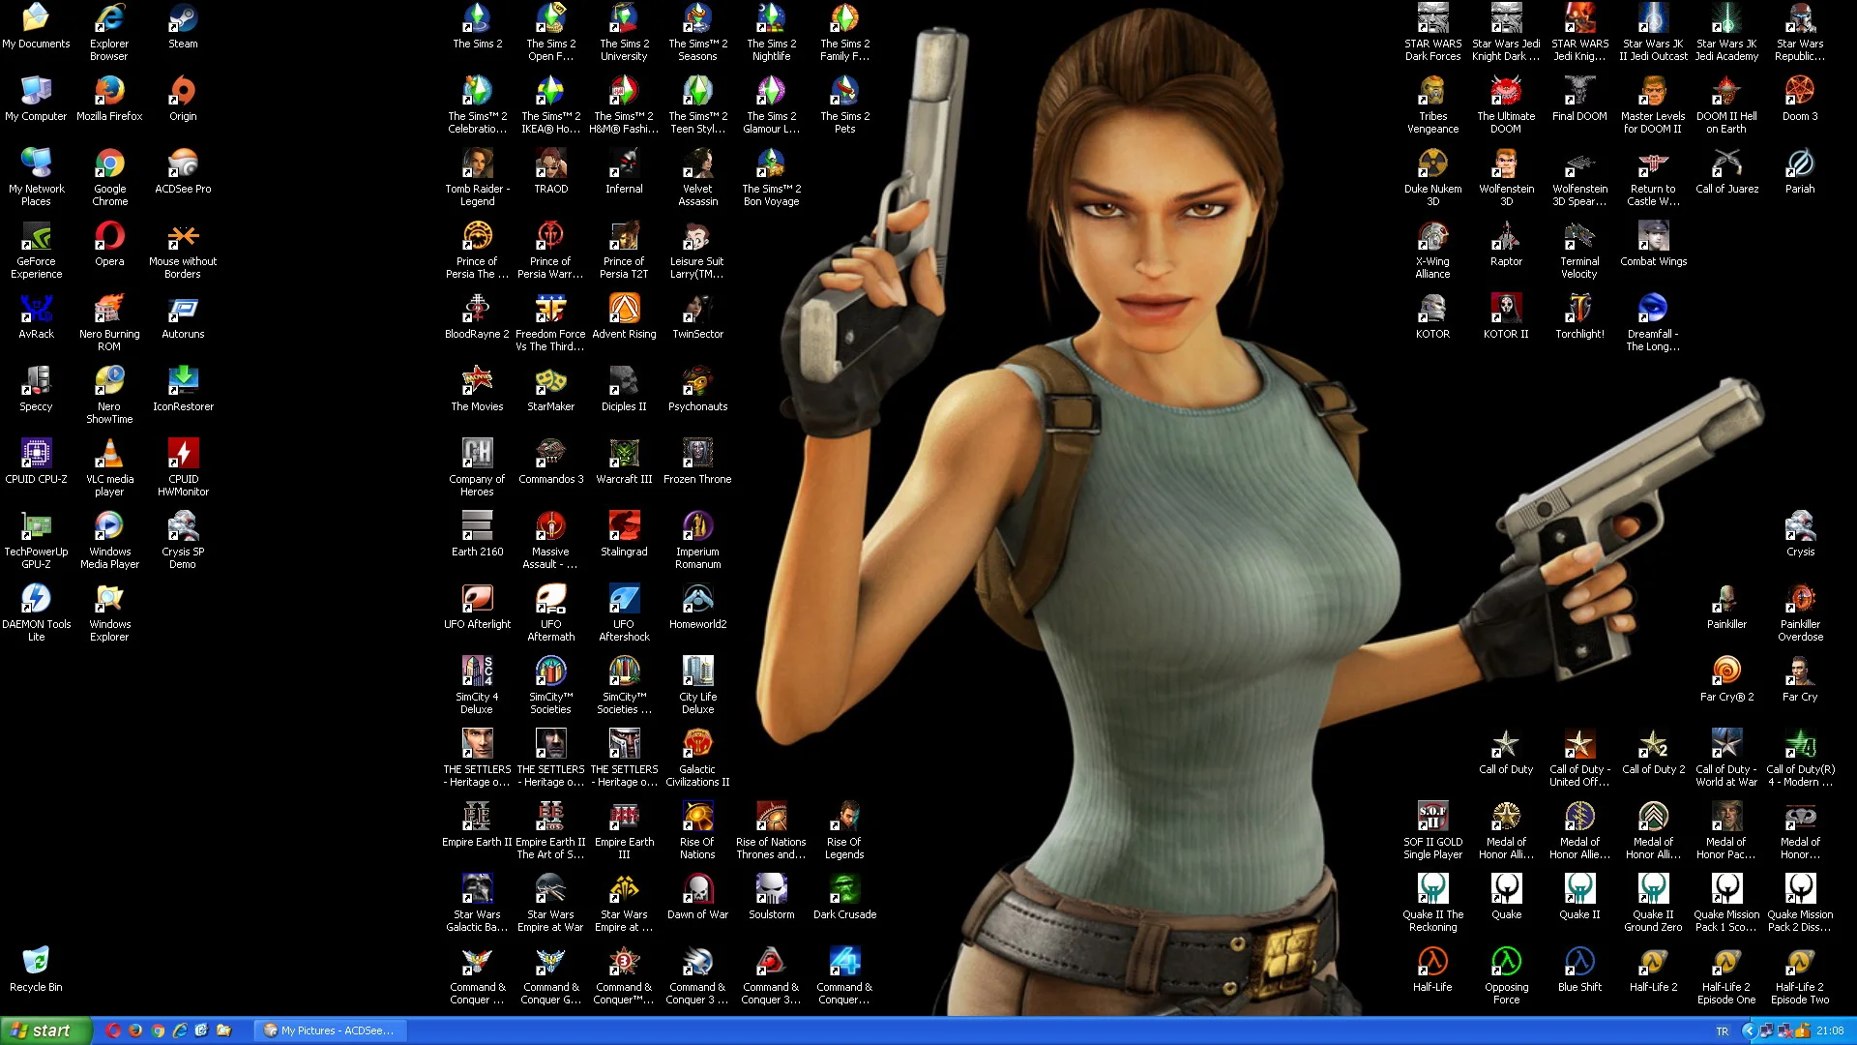
Task: Click the Combat Wings shortcut
Action: pos(1653,244)
